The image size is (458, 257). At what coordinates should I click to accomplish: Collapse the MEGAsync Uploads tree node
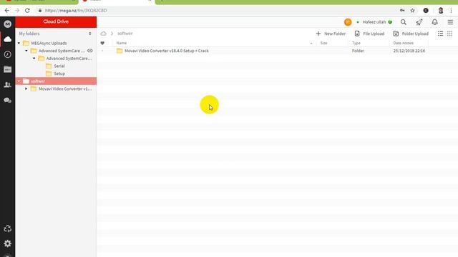click(19, 43)
